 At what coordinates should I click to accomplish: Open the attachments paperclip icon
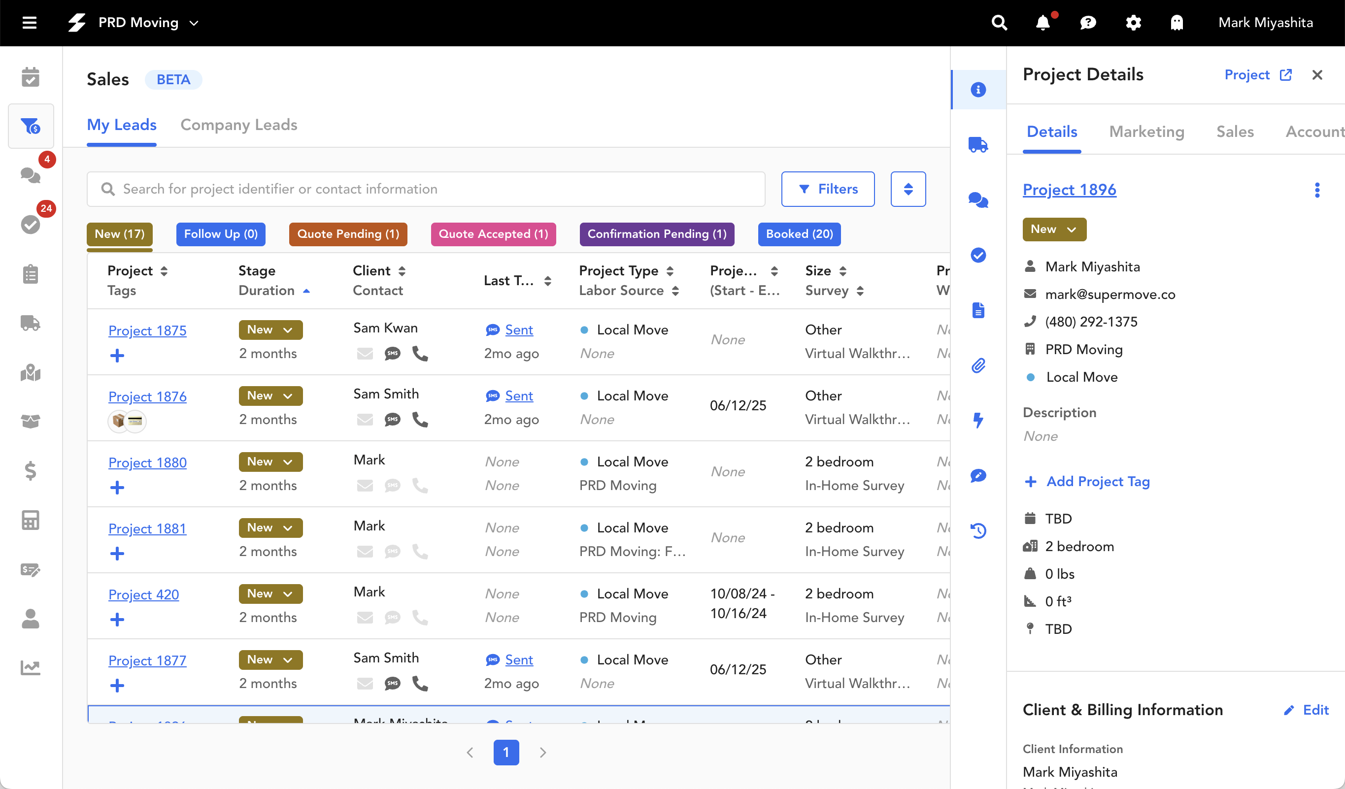point(978,365)
